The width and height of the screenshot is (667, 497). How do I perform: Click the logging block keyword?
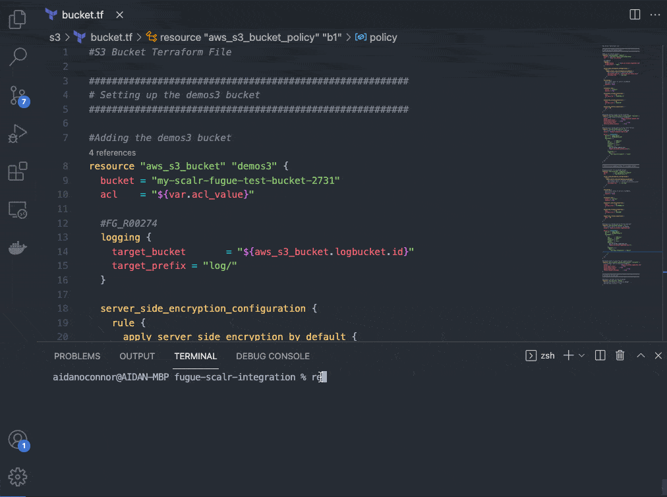click(121, 237)
